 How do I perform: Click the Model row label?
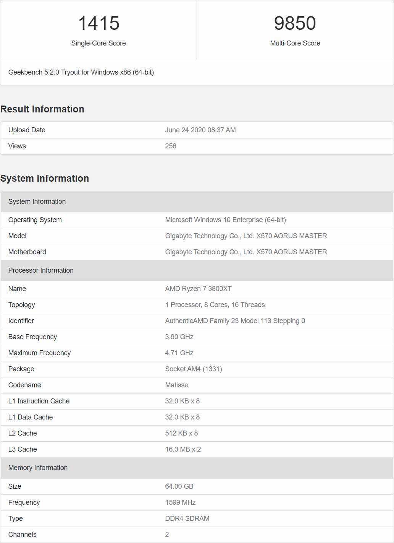pos(18,236)
